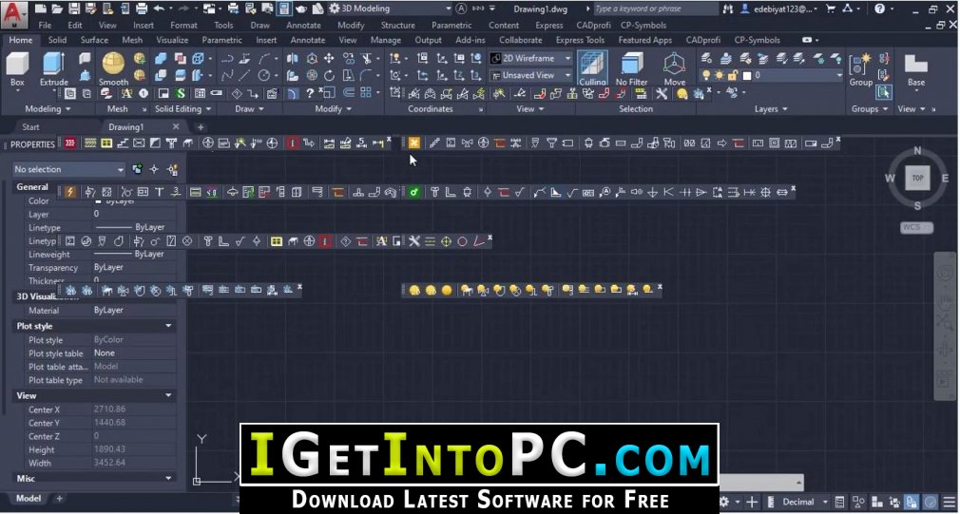This screenshot has height=514, width=960.
Task: Click the teapot render icon in quick access toolbar
Action: point(300,9)
